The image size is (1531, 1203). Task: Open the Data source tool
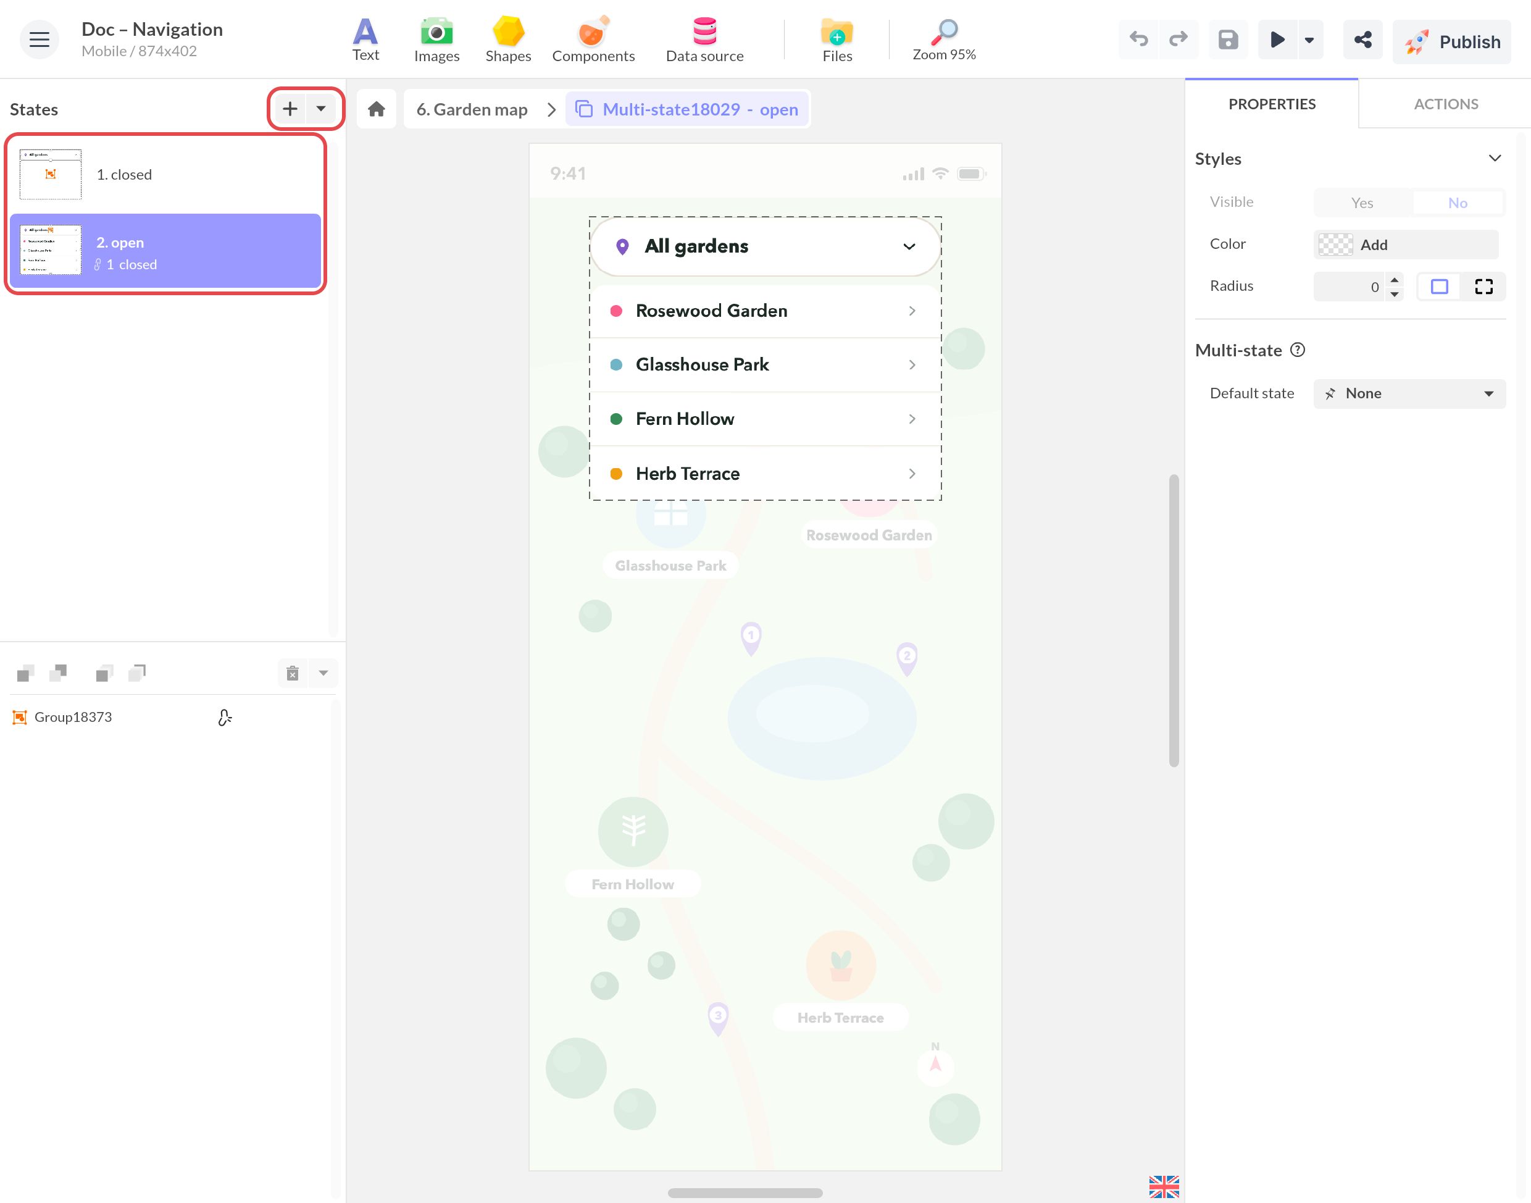click(x=704, y=40)
